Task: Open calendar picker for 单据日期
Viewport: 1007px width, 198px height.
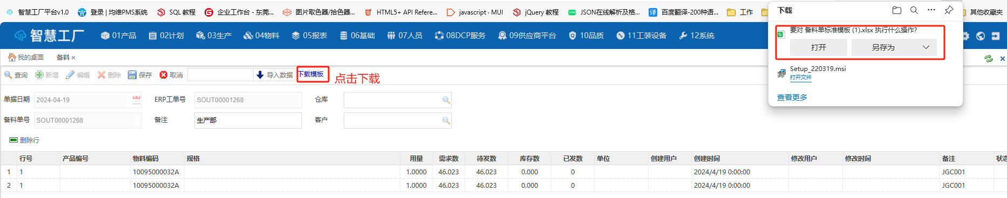Action: [136, 100]
